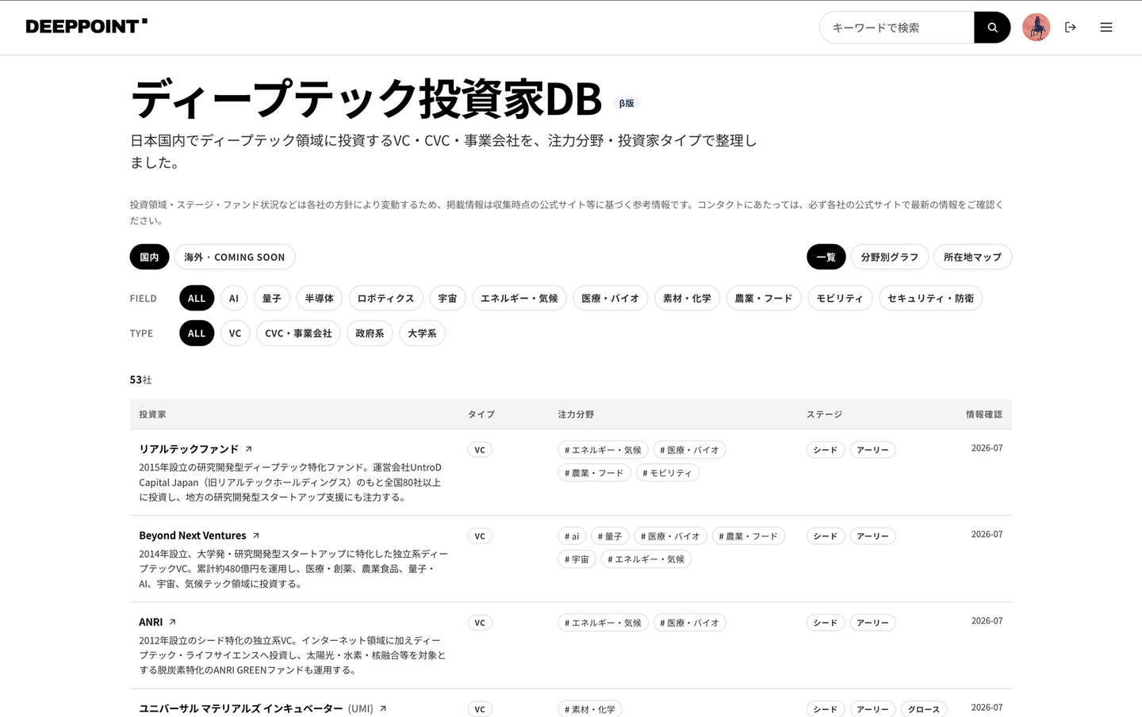Viewport: 1142px width, 717px height.
Task: Open external link icon for Beyond Next Ventures
Action: [x=255, y=536]
